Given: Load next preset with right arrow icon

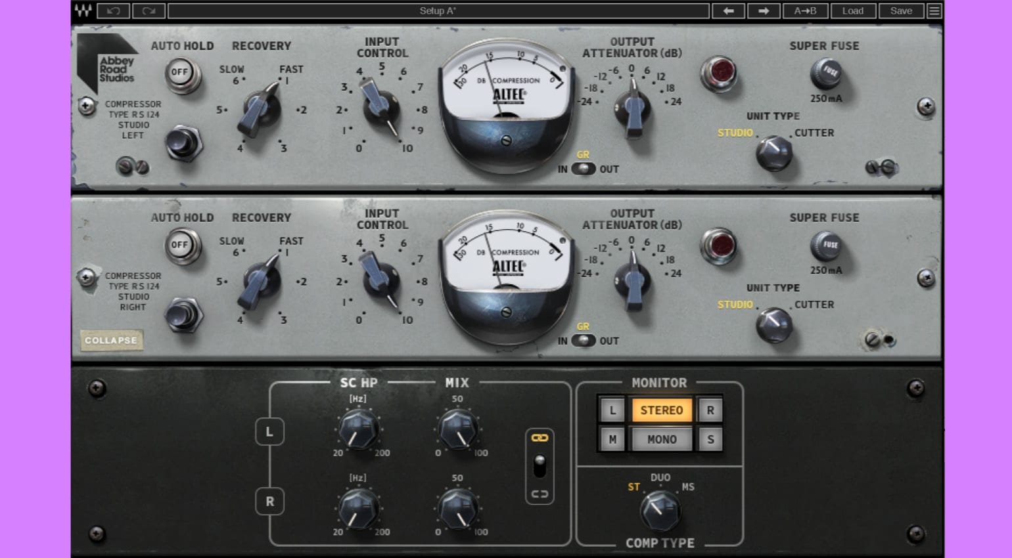Looking at the screenshot, I should (764, 11).
